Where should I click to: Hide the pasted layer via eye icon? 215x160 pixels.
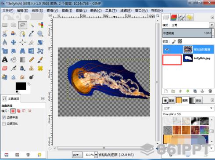tap(167, 50)
